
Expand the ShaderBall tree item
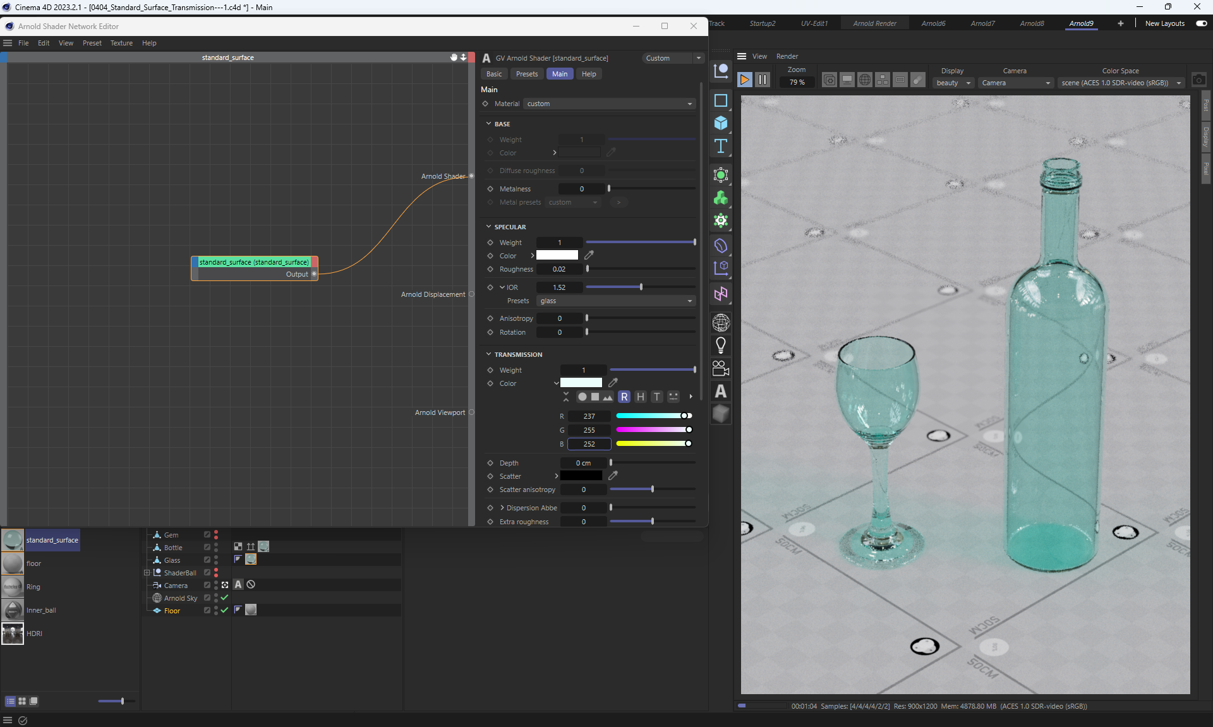[147, 573]
